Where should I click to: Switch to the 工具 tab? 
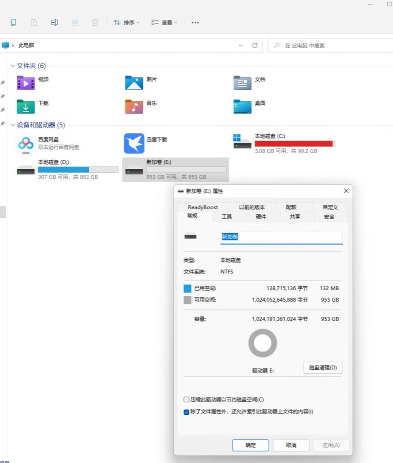[227, 217]
